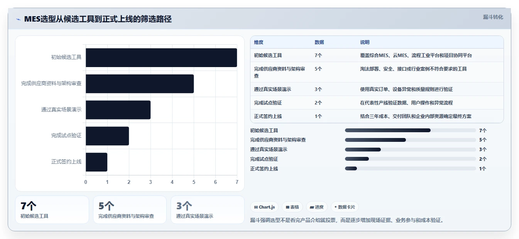Click the 维度 column header
519x239 pixels.
click(259, 42)
